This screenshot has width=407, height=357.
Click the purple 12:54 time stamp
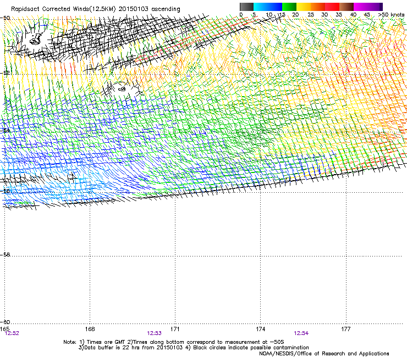[x=301, y=333]
